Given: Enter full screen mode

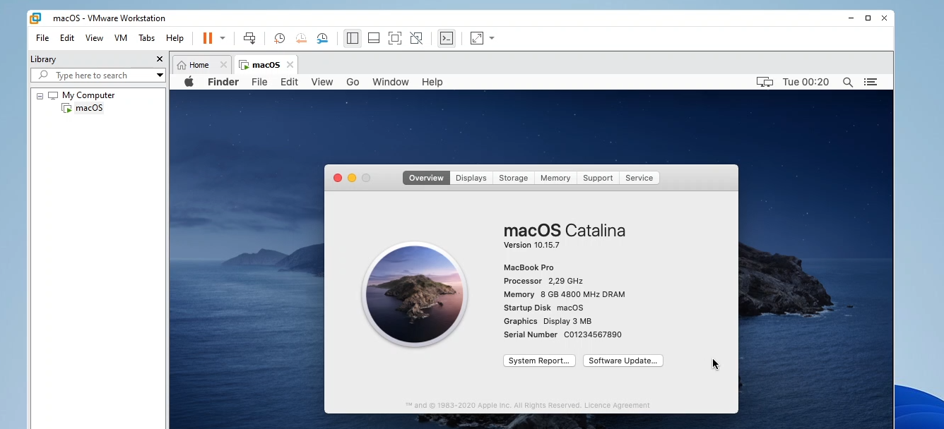Looking at the screenshot, I should pyautogui.click(x=395, y=38).
